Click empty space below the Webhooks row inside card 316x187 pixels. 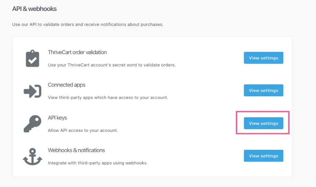[152, 172]
